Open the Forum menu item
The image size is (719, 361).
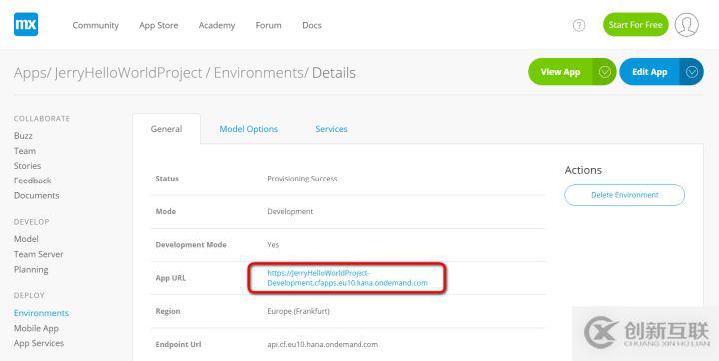click(268, 25)
